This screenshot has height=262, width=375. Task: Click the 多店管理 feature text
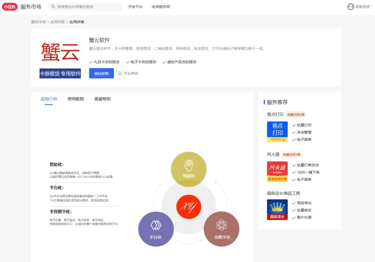pyautogui.click(x=304, y=132)
